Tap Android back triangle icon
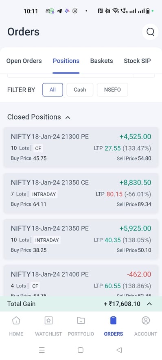Screen dimensions: 162x360 pyautogui.click(x=119, y=350)
